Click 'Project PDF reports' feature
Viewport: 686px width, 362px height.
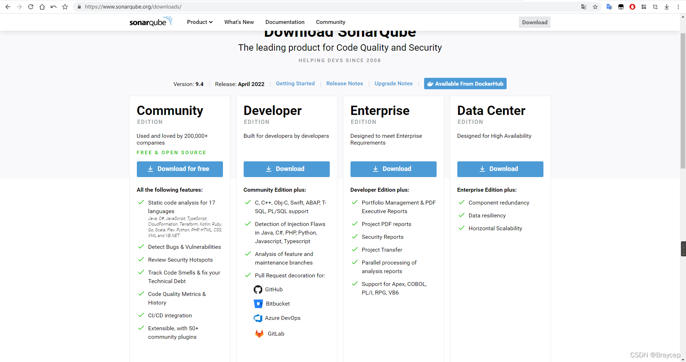pyautogui.click(x=386, y=224)
